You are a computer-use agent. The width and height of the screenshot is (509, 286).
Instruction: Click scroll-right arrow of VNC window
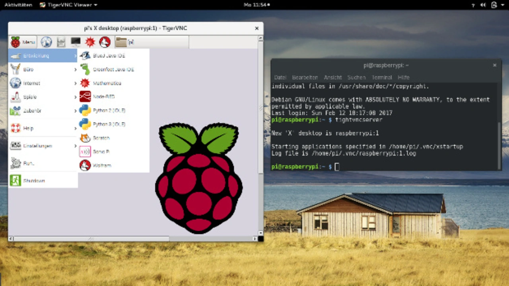point(255,239)
